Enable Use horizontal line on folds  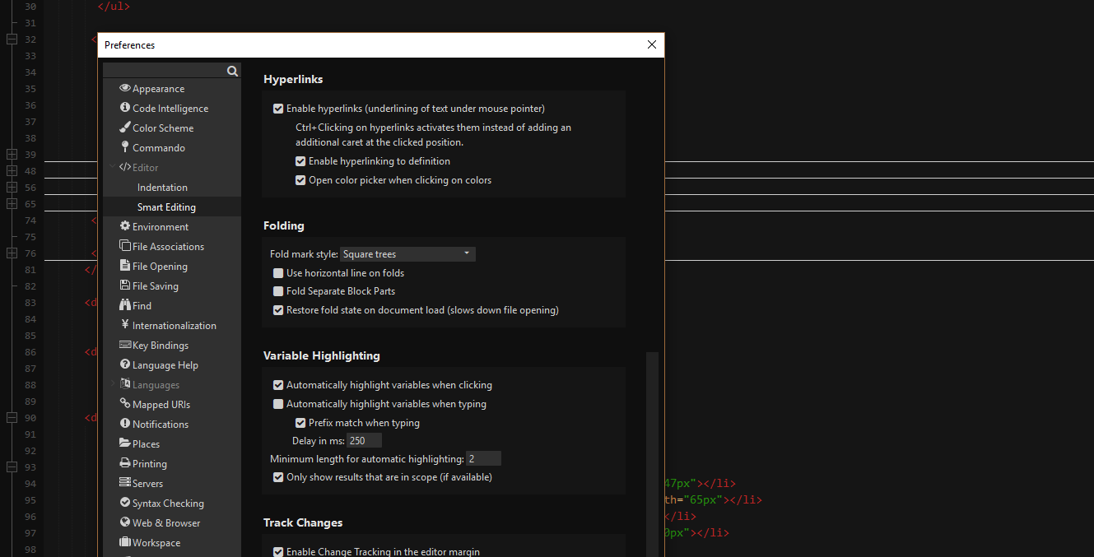tap(278, 272)
